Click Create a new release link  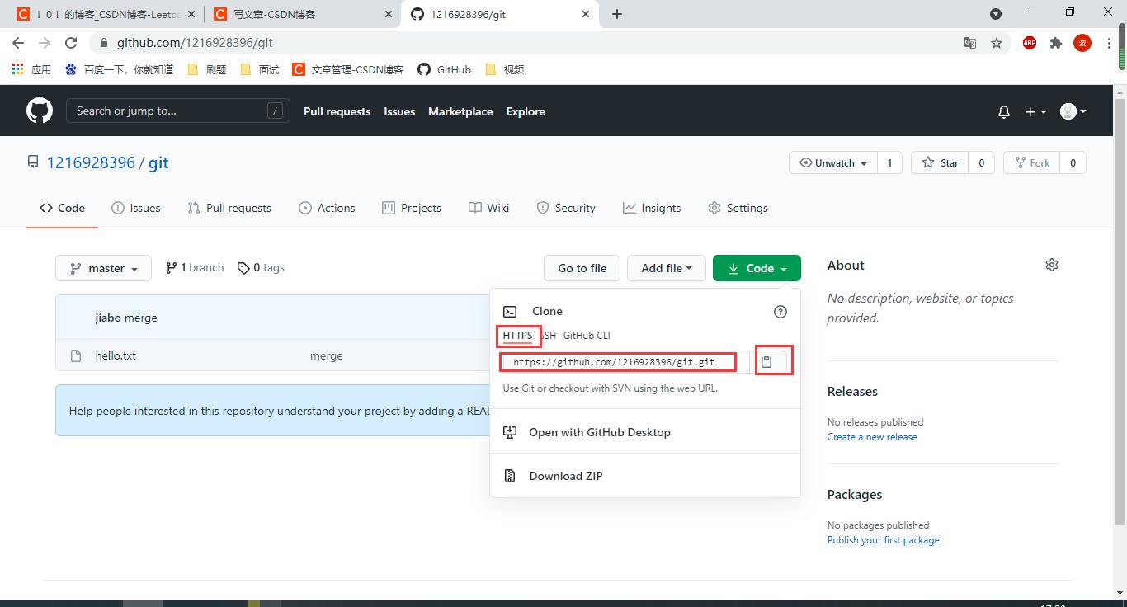pyautogui.click(x=872, y=437)
